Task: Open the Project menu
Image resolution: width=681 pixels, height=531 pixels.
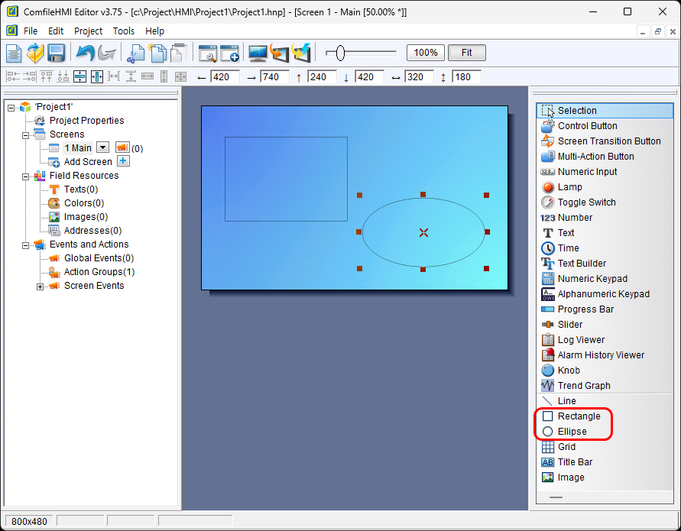Action: (x=88, y=31)
